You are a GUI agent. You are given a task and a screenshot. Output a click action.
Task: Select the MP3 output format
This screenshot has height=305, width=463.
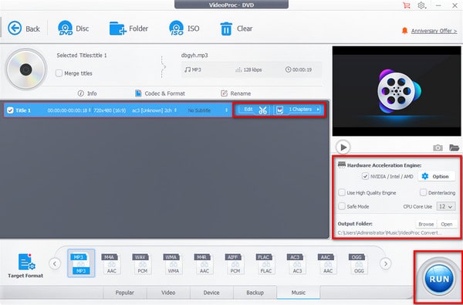(81, 263)
